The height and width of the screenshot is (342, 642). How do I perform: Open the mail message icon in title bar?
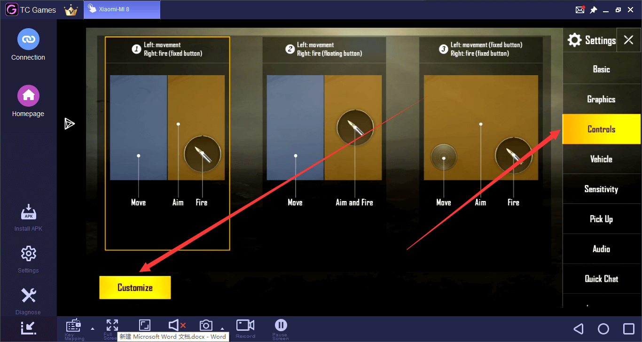point(580,10)
